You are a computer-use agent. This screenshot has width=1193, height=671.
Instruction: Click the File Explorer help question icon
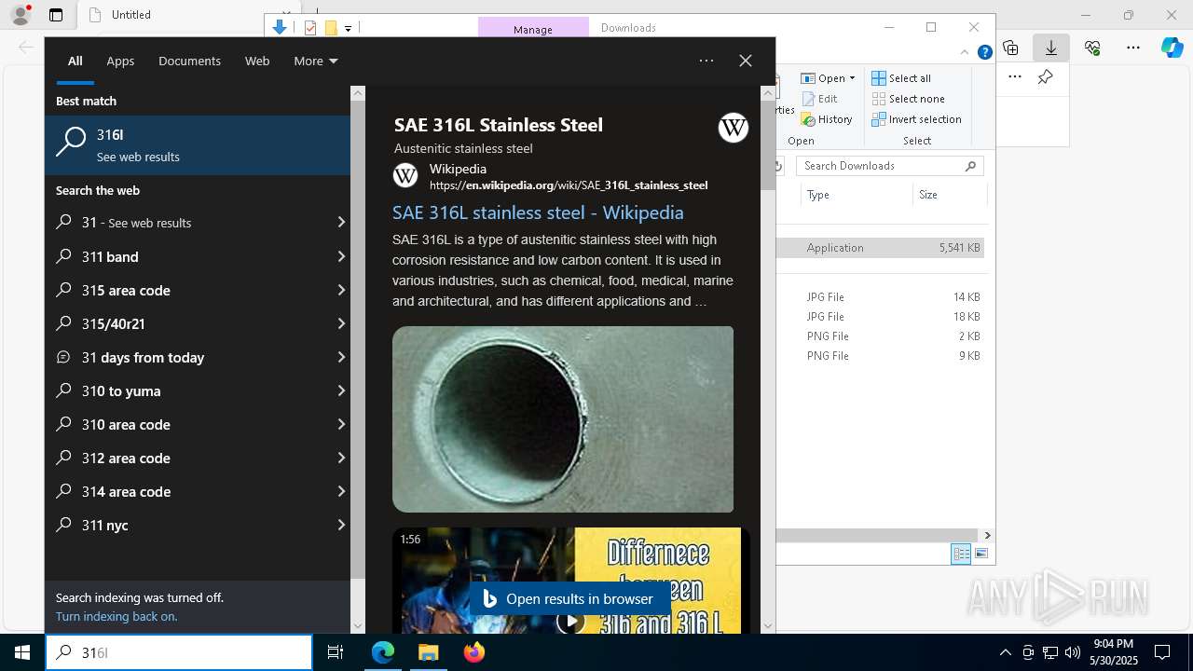pos(984,52)
